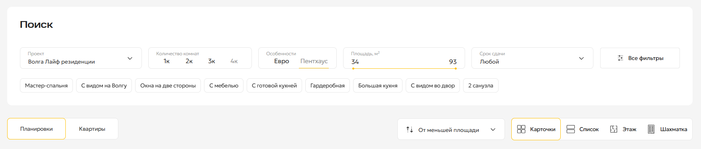The image size is (701, 149).
Task: Enable the С видом во двор chip
Action: coord(433,85)
